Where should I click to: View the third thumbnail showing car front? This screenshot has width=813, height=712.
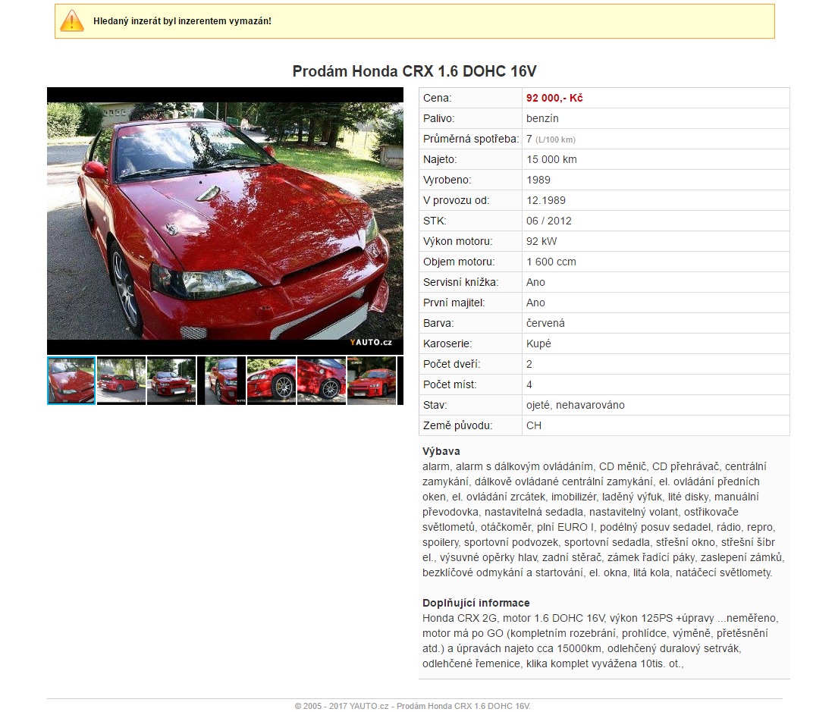171,381
